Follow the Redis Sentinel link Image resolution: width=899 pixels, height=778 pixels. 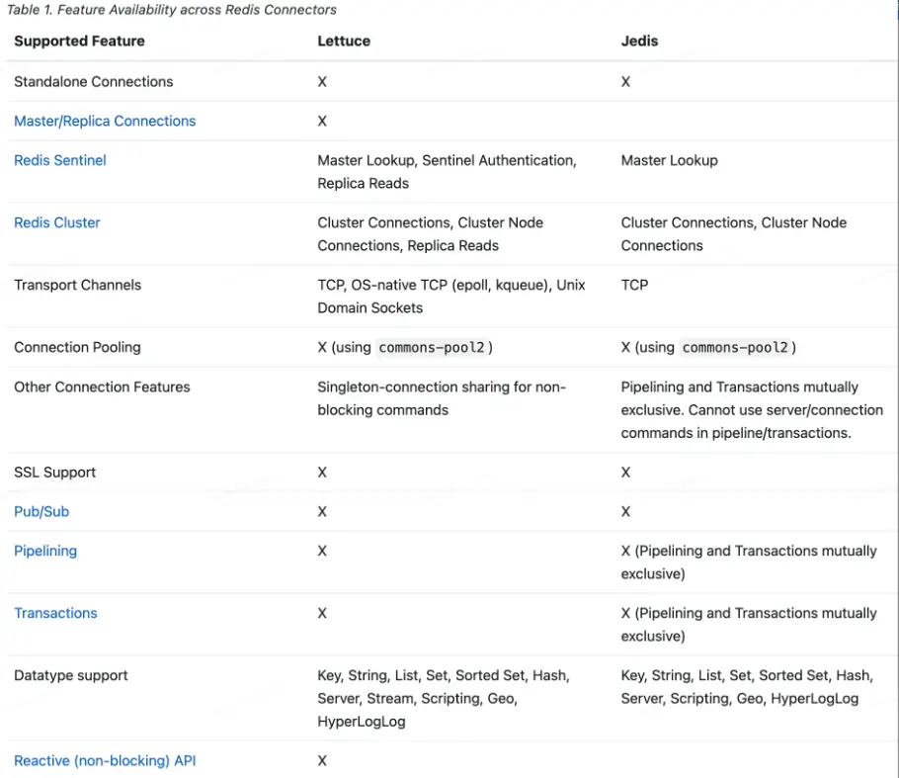(x=60, y=160)
